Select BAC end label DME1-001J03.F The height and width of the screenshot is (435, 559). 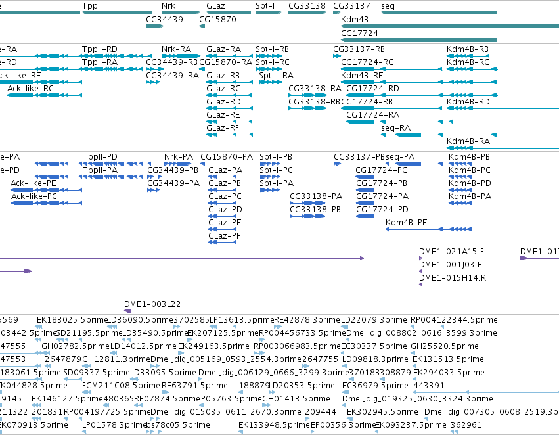click(450, 265)
